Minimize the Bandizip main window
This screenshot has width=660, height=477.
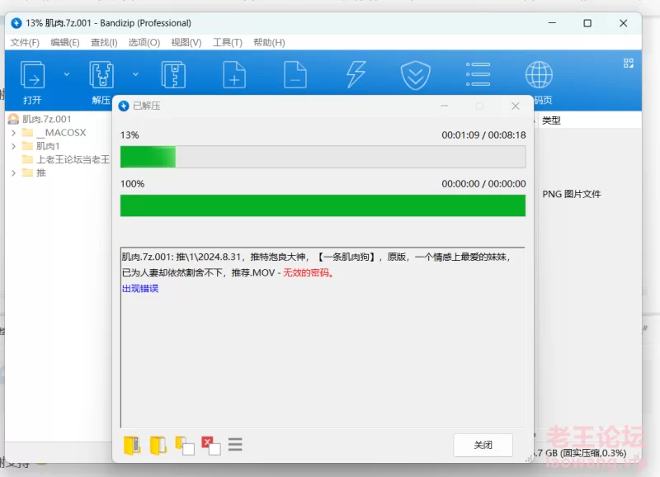tap(552, 23)
